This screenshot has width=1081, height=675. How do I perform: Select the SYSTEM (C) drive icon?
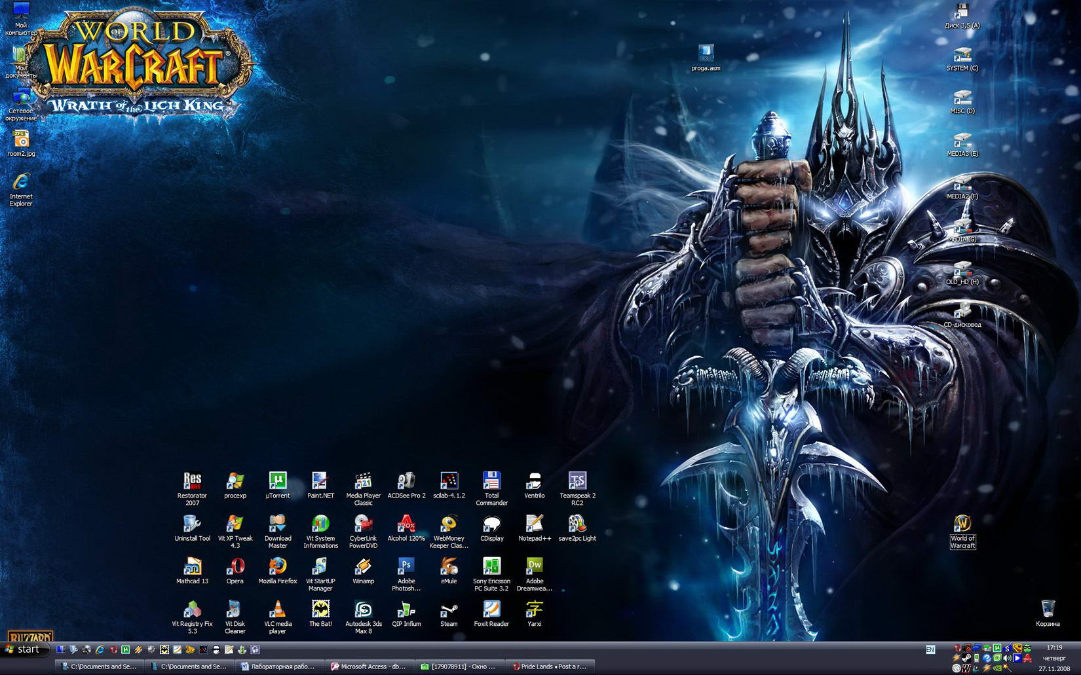(x=962, y=56)
